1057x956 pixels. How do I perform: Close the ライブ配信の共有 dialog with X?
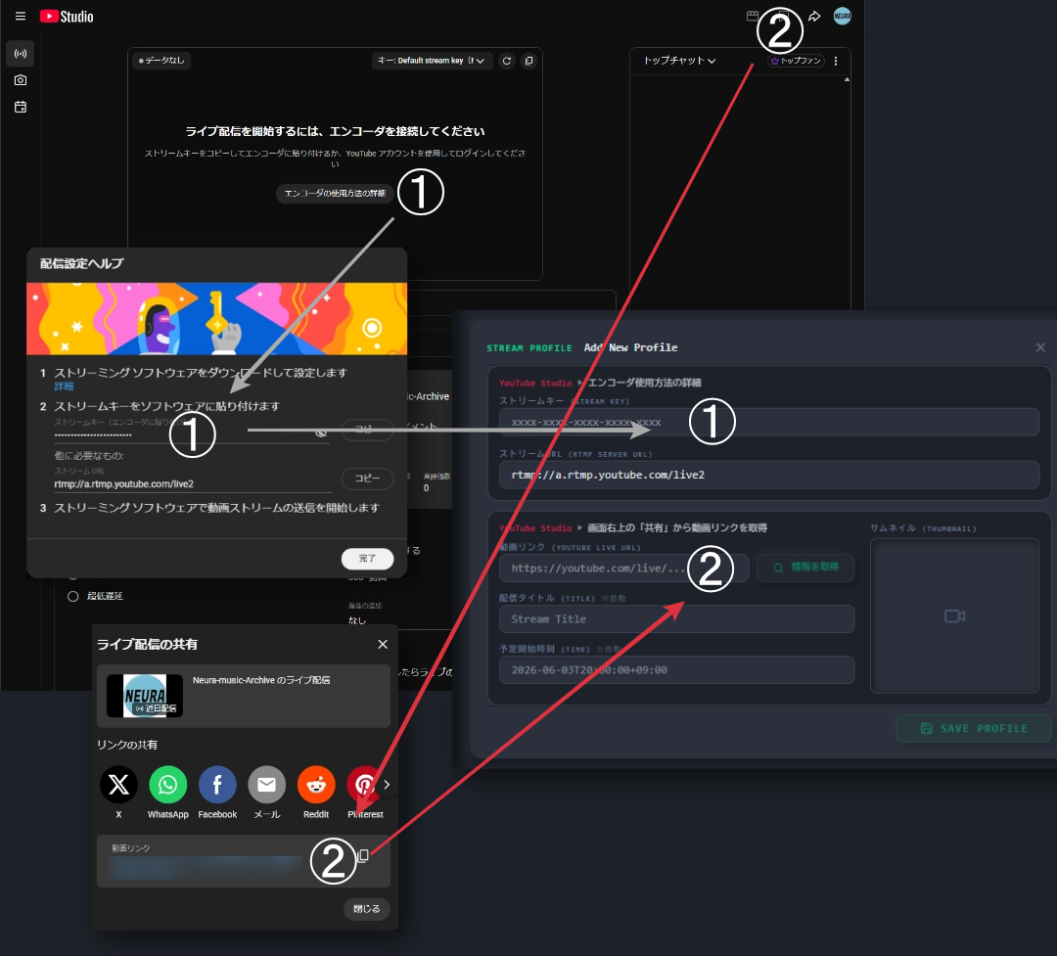(383, 645)
